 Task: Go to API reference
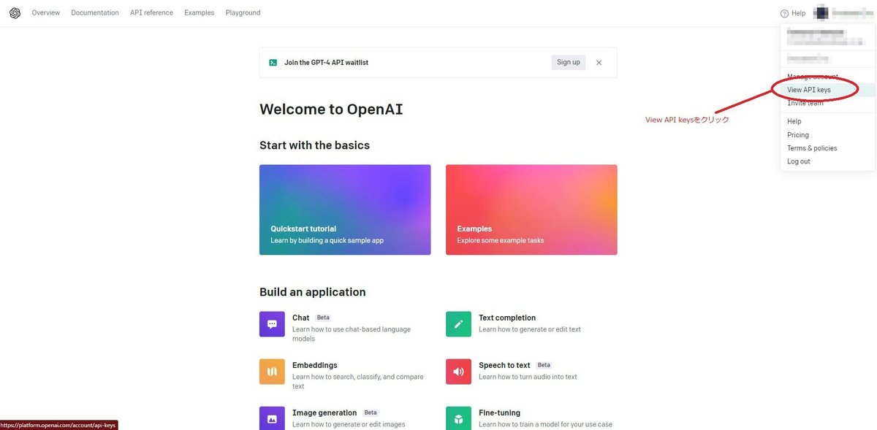(x=151, y=13)
